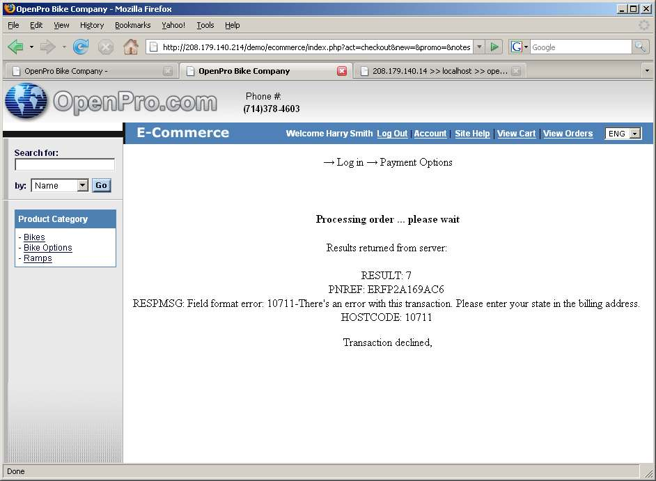Open the address bar history dropdown
Image resolution: width=656 pixels, height=481 pixels.
point(479,47)
